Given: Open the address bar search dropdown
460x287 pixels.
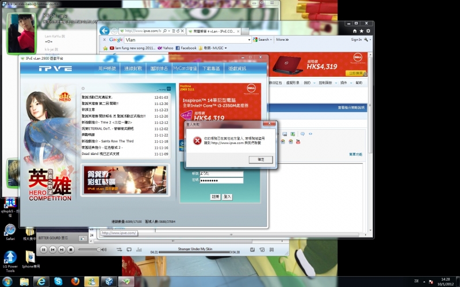Looking at the screenshot, I should (169, 31).
